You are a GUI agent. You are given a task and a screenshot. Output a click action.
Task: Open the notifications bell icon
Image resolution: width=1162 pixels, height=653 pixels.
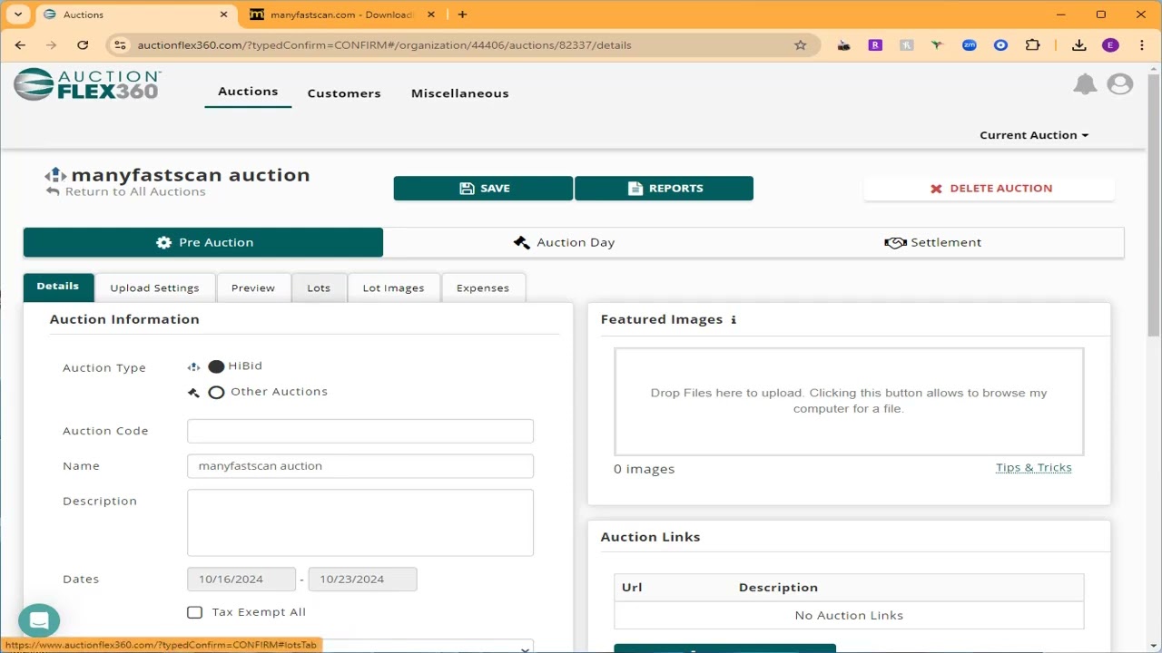[x=1085, y=84]
